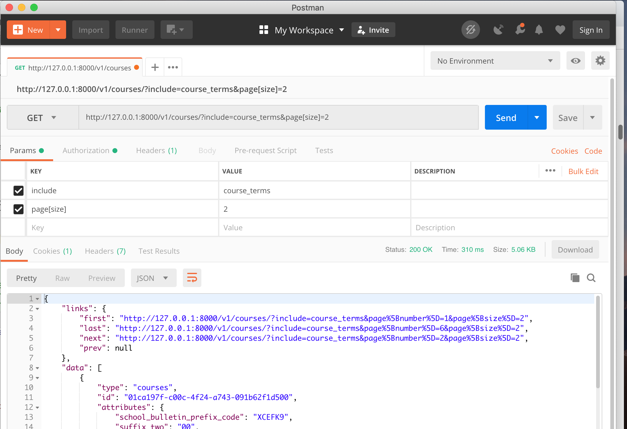Click the offline sync status icon
The image size is (627, 429).
coord(470,30)
